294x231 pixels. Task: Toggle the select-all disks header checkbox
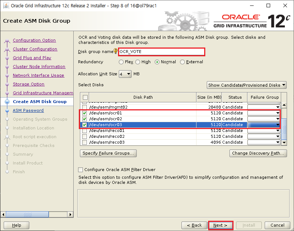pyautogui.click(x=85, y=97)
